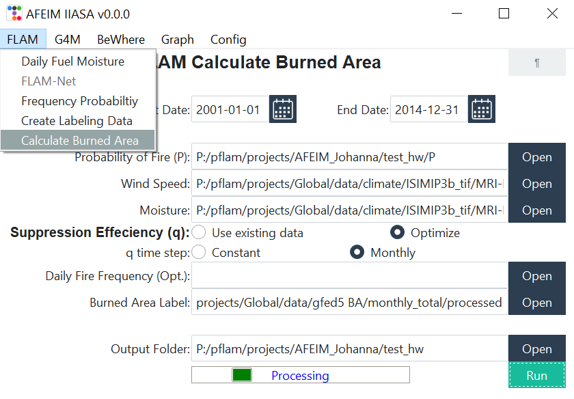Browse for Daily Fire Frequency data
The height and width of the screenshot is (399, 574).
coord(536,275)
